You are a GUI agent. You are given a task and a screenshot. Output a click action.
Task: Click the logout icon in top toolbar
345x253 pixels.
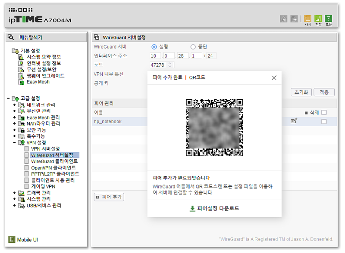pos(294,19)
